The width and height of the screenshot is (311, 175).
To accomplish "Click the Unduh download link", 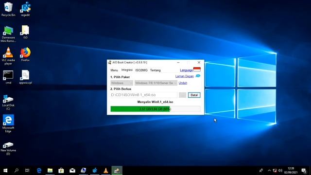I will [x=183, y=83].
